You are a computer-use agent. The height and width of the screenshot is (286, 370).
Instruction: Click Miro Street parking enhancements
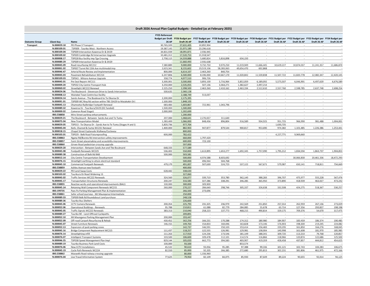pyautogui.click(x=89, y=115)
